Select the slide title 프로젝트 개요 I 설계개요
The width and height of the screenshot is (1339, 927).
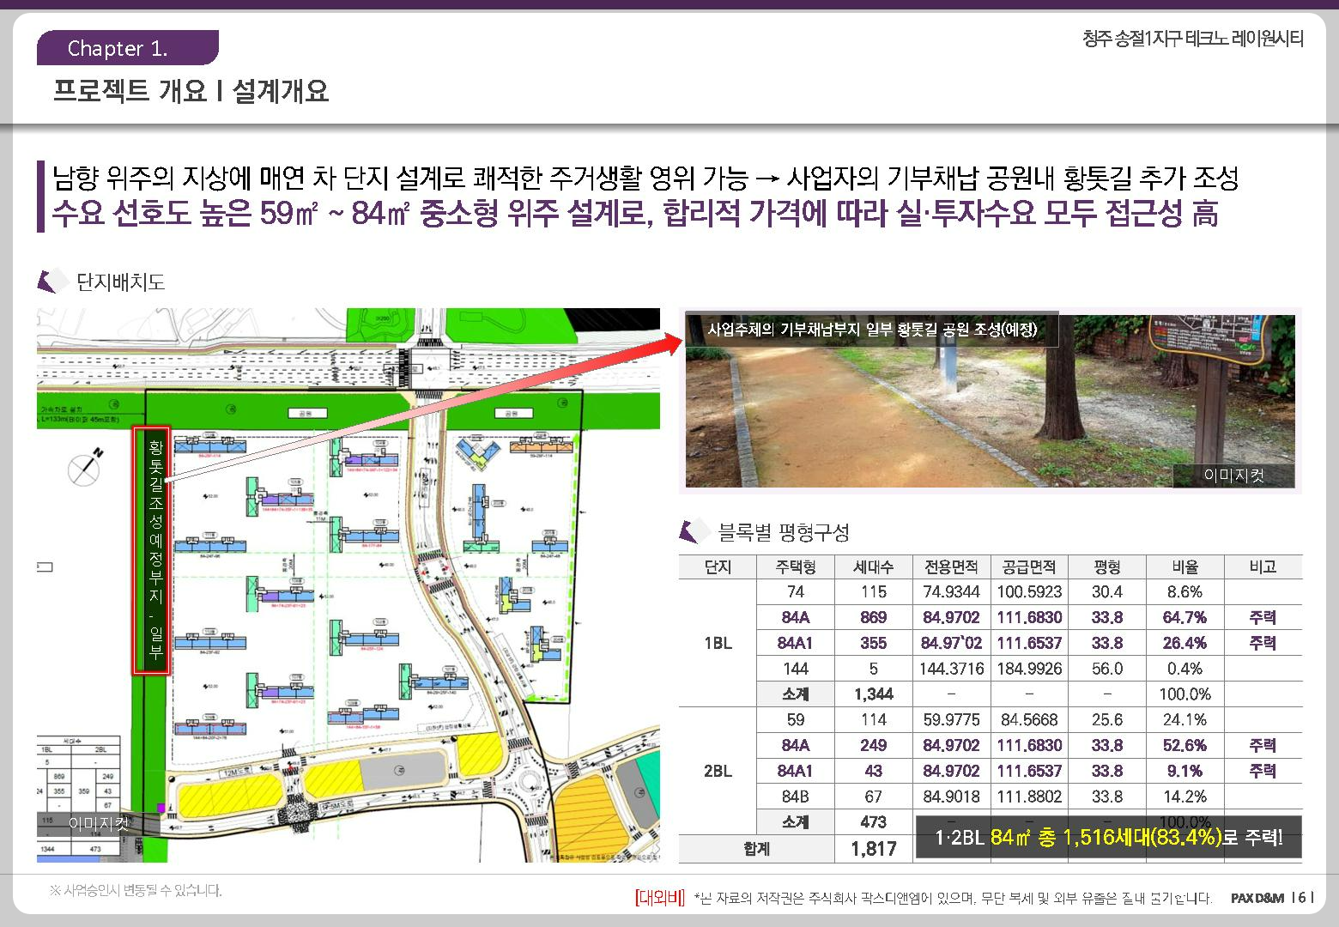(191, 91)
